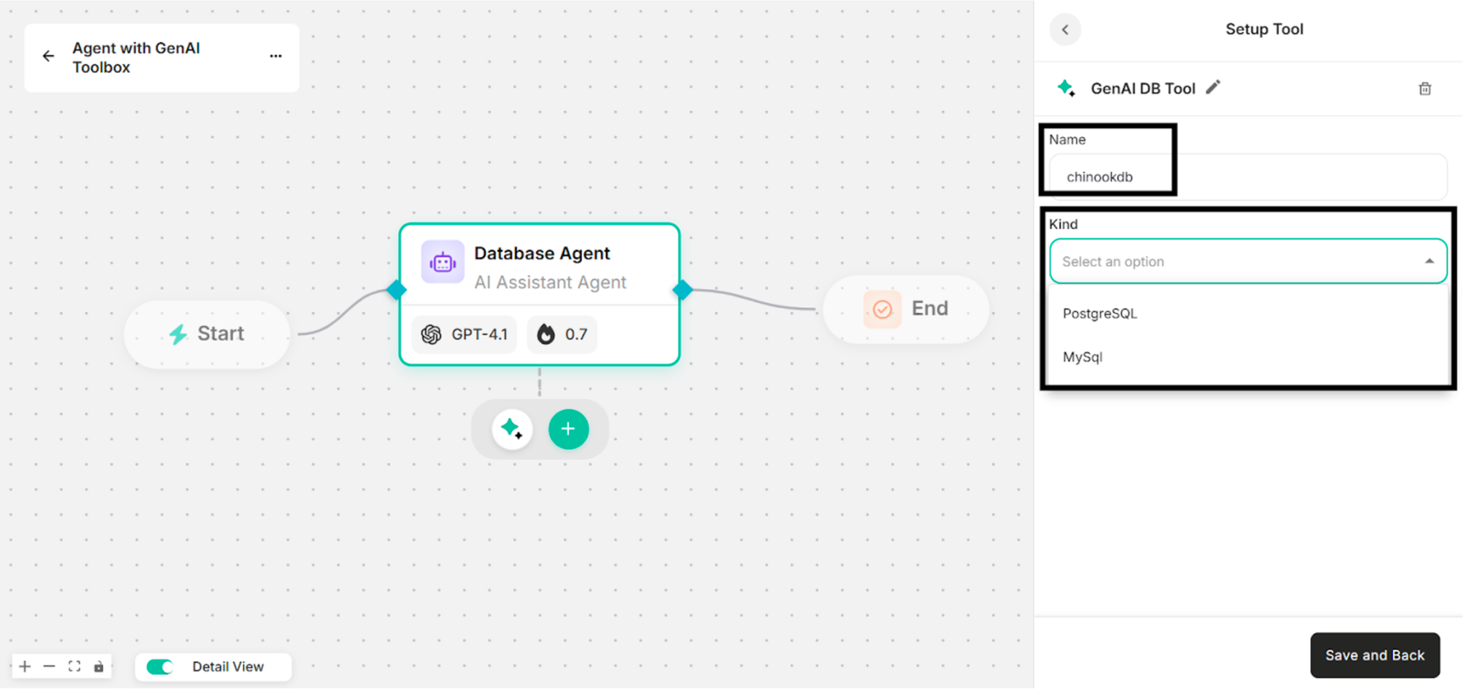Click the End node label
This screenshot has height=691, width=1469.
[930, 309]
